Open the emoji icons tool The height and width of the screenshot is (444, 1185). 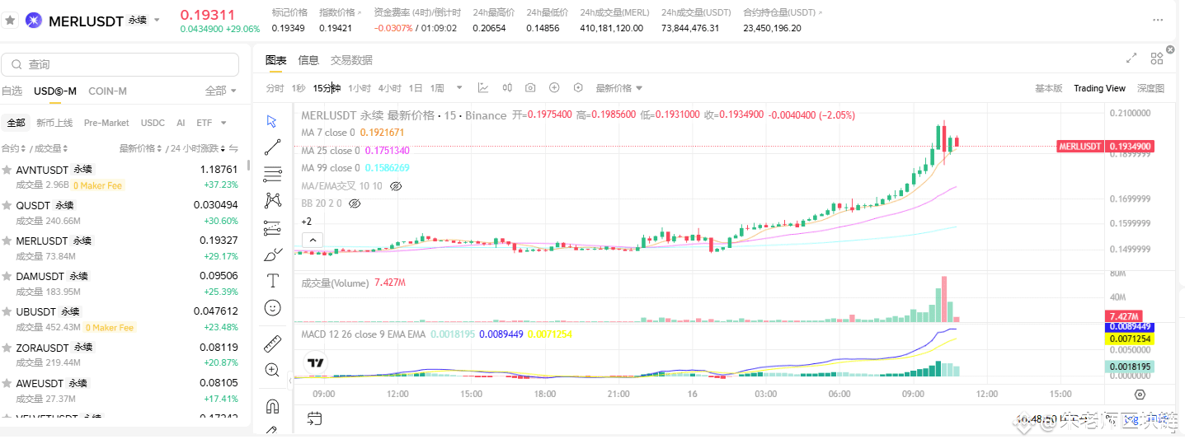point(272,307)
